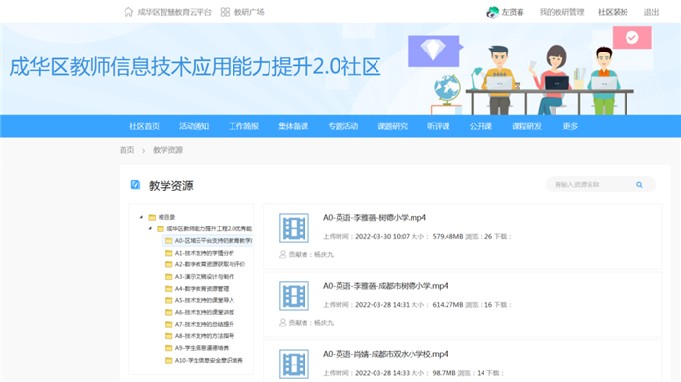Image resolution: width=681 pixels, height=382 pixels.
Task: Click the home icon for 成华区智慧教育云平台
Action: 128,12
